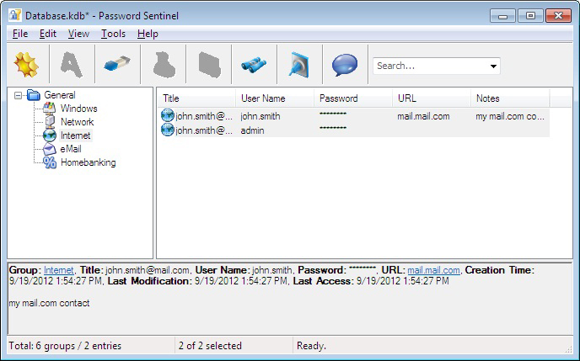Click globe icon of admin user entry
Viewport: 580px width, 361px height.
pyautogui.click(x=167, y=130)
